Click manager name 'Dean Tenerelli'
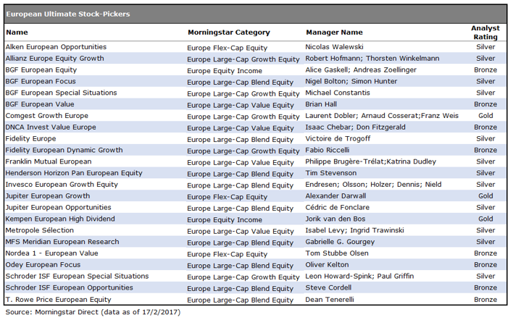 click(330, 300)
